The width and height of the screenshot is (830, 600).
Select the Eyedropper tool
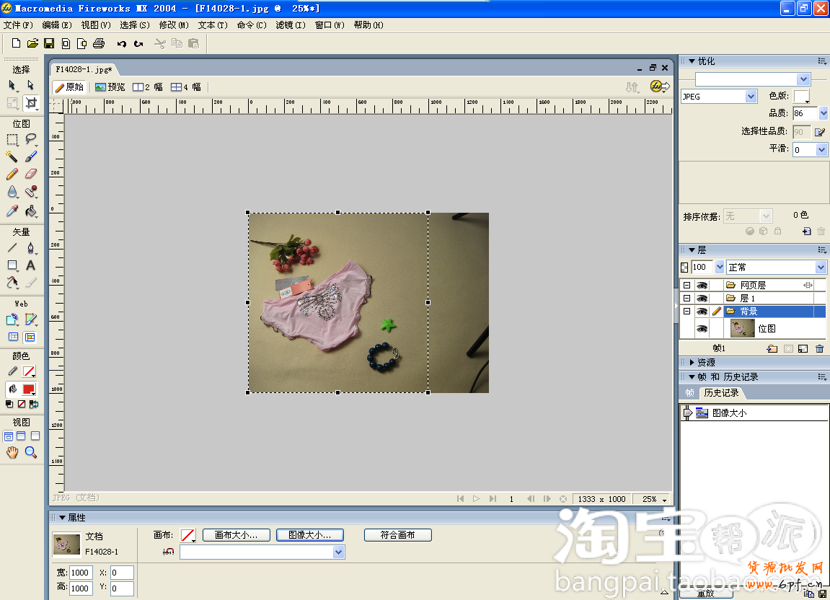pyautogui.click(x=12, y=211)
